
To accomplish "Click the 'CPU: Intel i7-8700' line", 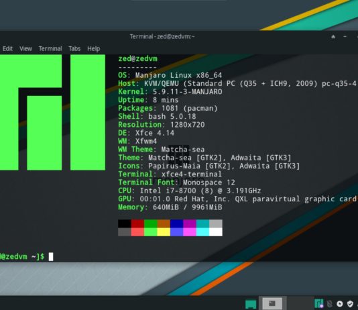I will 190,191.
